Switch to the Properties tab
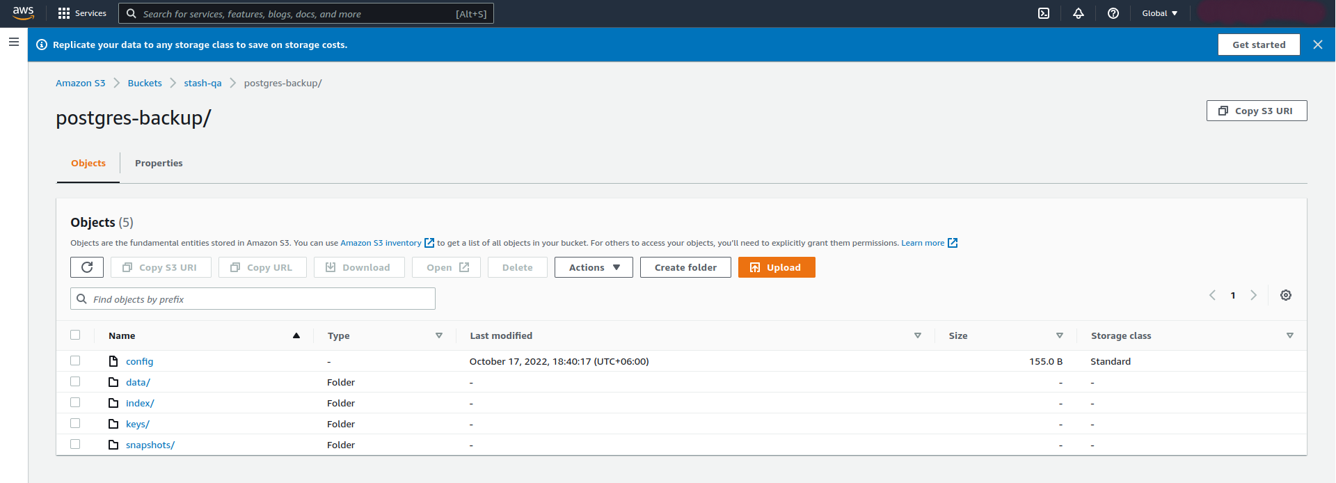Image resolution: width=1336 pixels, height=483 pixels. (159, 163)
